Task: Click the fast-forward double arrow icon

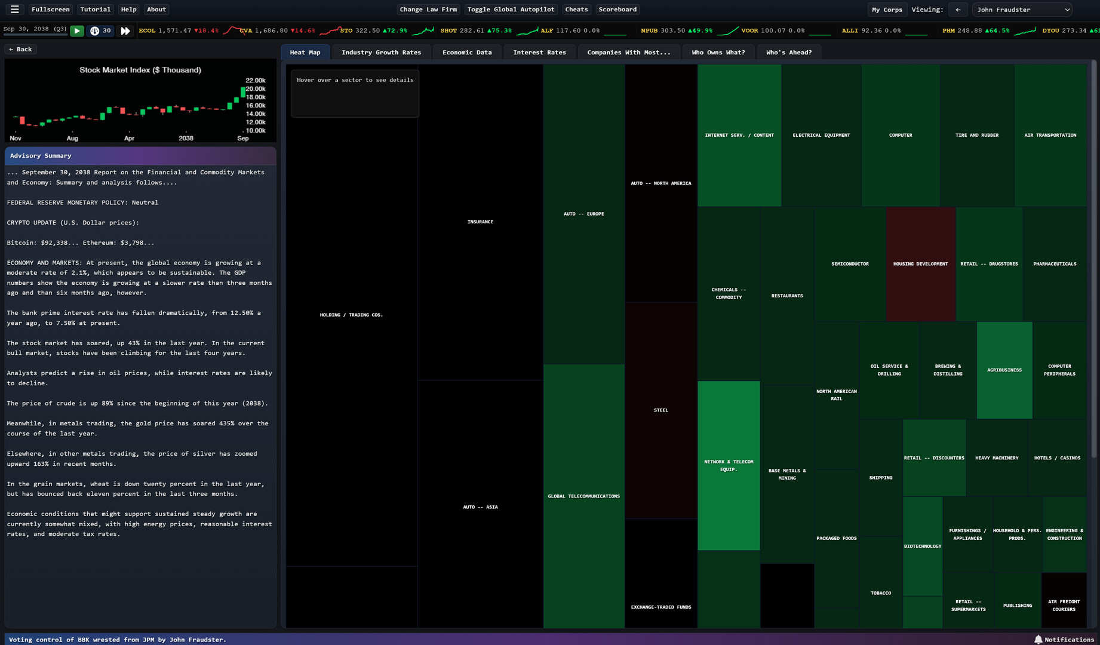Action: pyautogui.click(x=125, y=31)
